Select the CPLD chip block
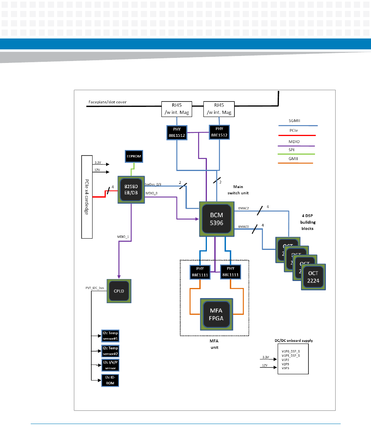Viewport: 371px width, 445px height. click(119, 291)
